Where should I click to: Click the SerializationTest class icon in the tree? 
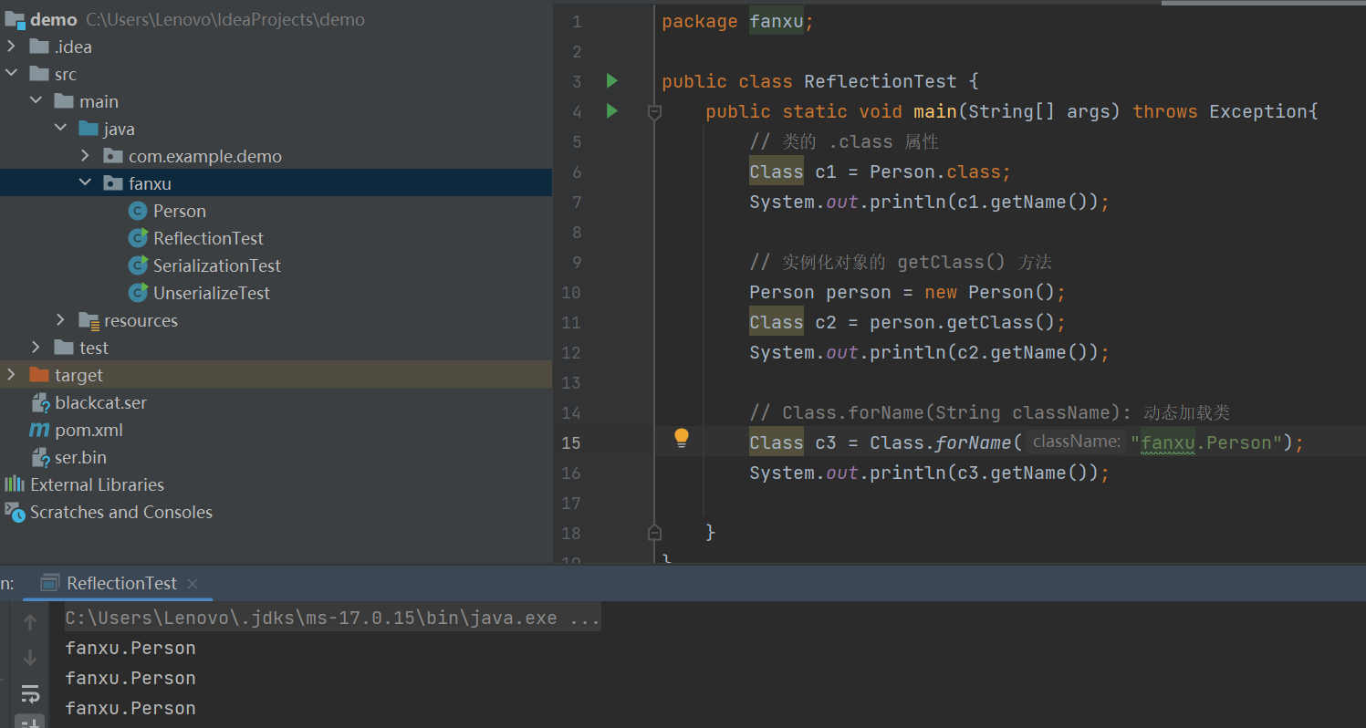[x=138, y=265]
